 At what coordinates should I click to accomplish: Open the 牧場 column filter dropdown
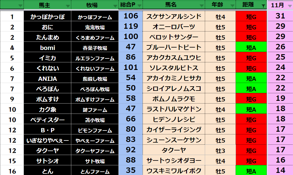(x=115, y=6)
